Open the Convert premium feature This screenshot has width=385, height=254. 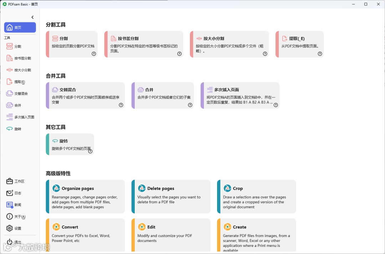tap(85, 235)
